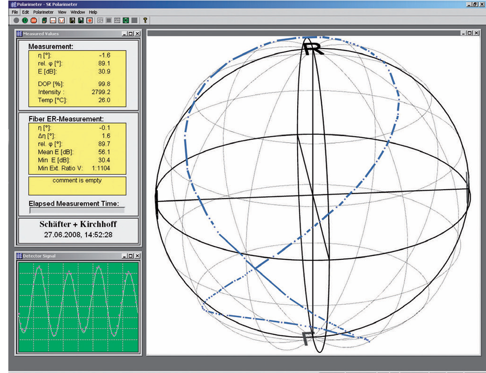Click the 'comment is empty' field
This screenshot has width=486, height=373.
tap(77, 186)
